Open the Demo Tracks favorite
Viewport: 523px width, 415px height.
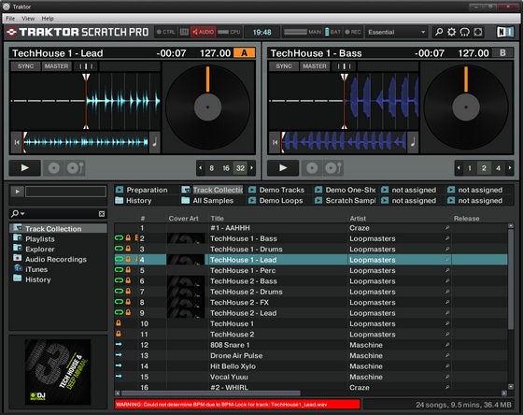point(276,190)
